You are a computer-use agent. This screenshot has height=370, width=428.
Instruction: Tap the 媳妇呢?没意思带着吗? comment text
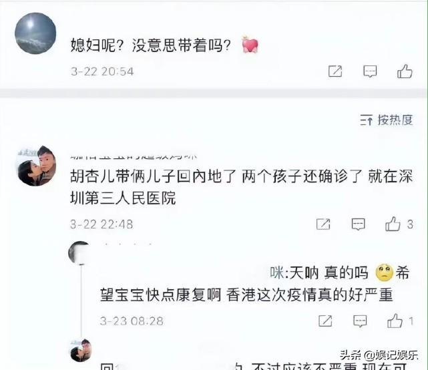pyautogui.click(x=151, y=45)
